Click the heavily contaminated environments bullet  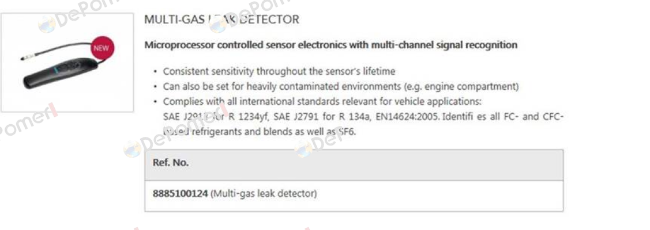(x=341, y=87)
